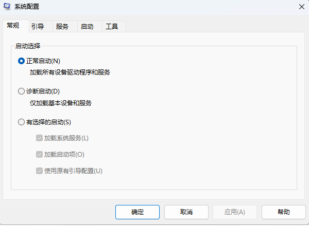The height and width of the screenshot is (226, 309).
Task: Click the 启动选择 group label
Action: (x=28, y=46)
